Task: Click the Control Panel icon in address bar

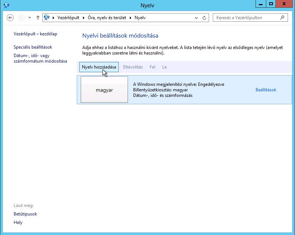Action: 47,18
